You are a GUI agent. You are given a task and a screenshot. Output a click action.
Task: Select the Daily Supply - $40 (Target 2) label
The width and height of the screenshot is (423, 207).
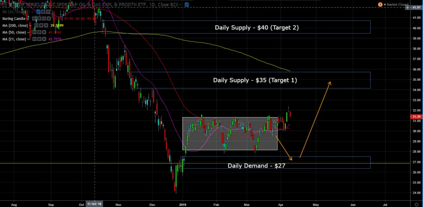coord(257,28)
